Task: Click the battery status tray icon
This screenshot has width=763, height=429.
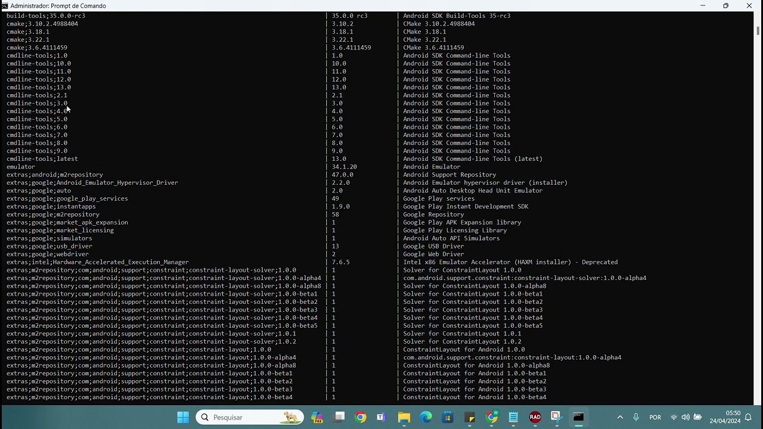Action: pos(697,417)
